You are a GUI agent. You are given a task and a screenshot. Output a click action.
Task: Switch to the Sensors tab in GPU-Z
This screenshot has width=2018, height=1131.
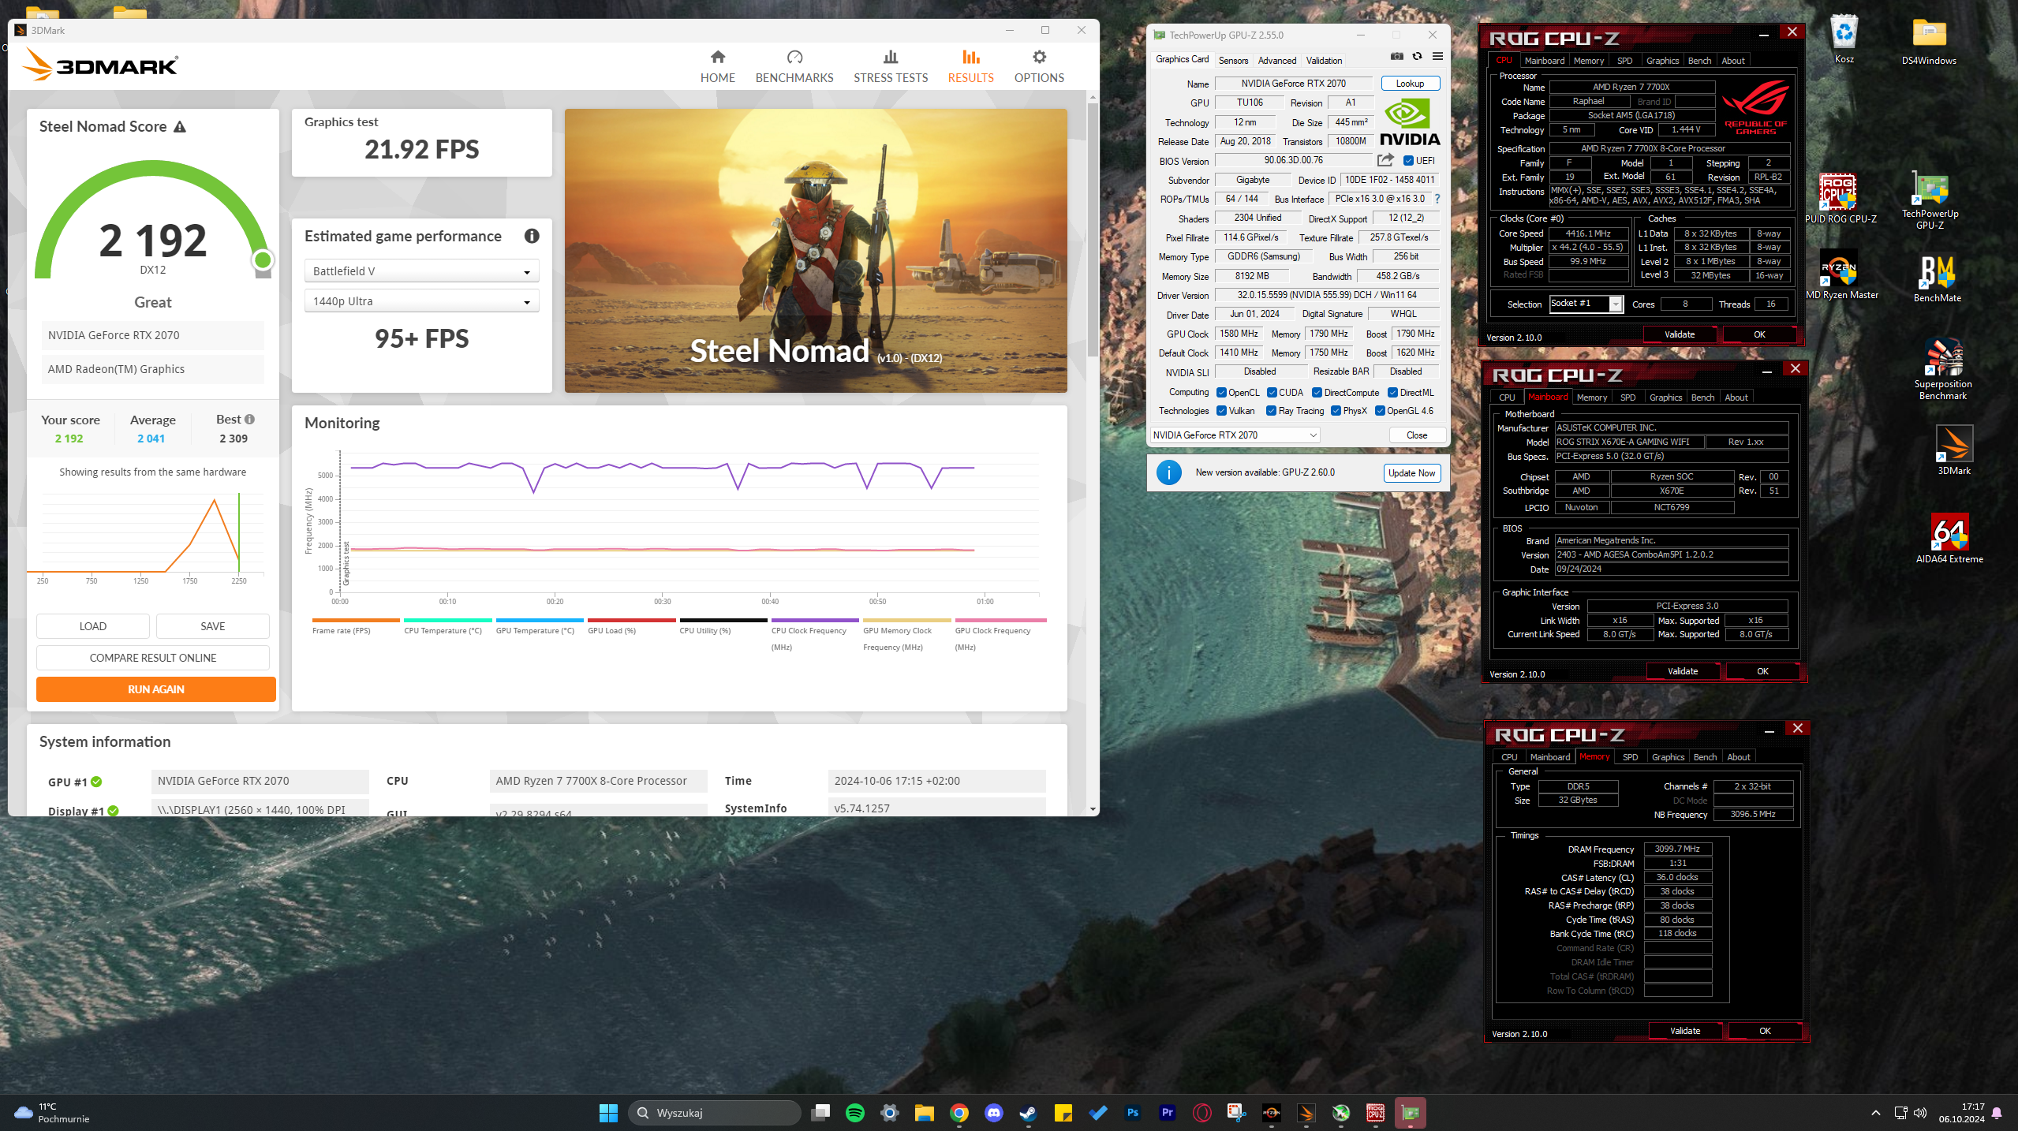click(1233, 60)
